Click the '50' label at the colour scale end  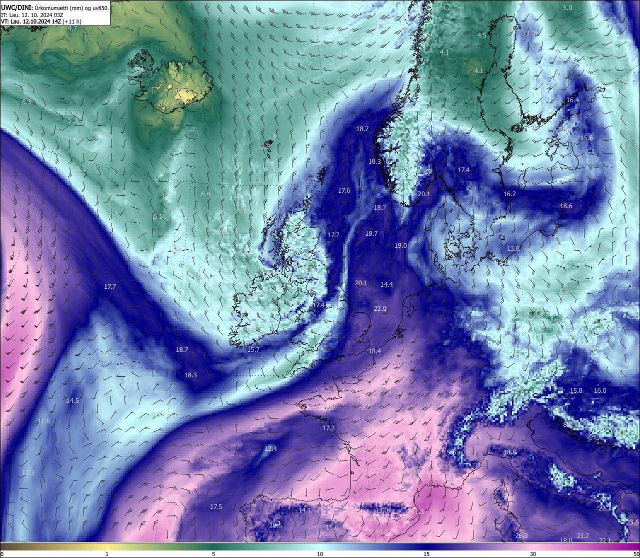pos(636,554)
